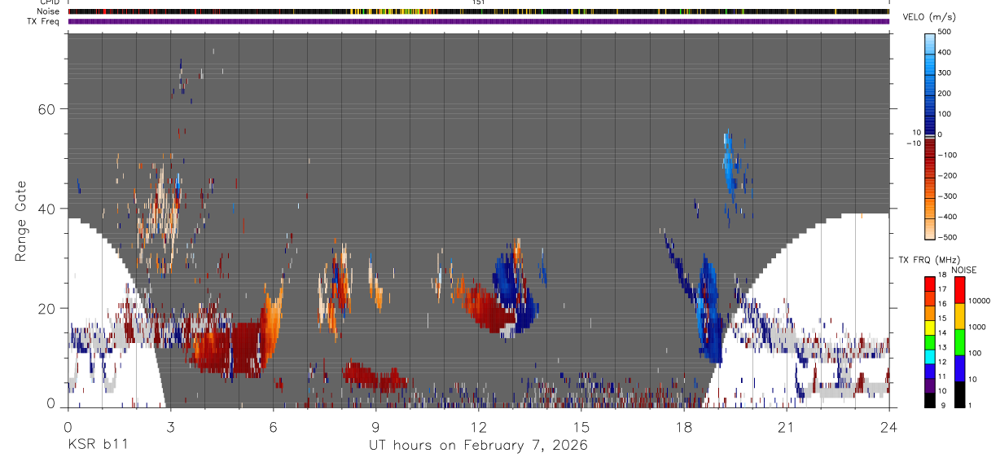
Task: Click the '21' tick on the UT hours axis
Action: 787,427
